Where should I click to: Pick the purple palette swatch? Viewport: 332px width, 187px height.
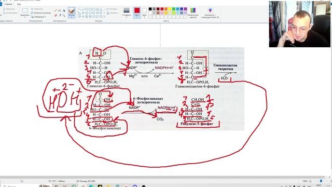tap(186, 9)
